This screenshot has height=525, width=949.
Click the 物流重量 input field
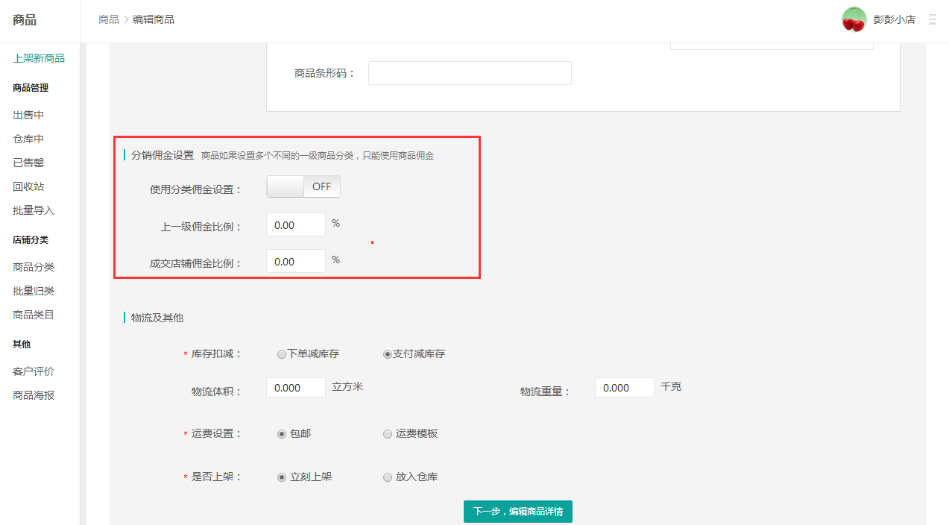[624, 388]
